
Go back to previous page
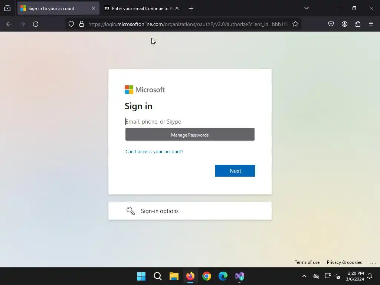(x=9, y=24)
